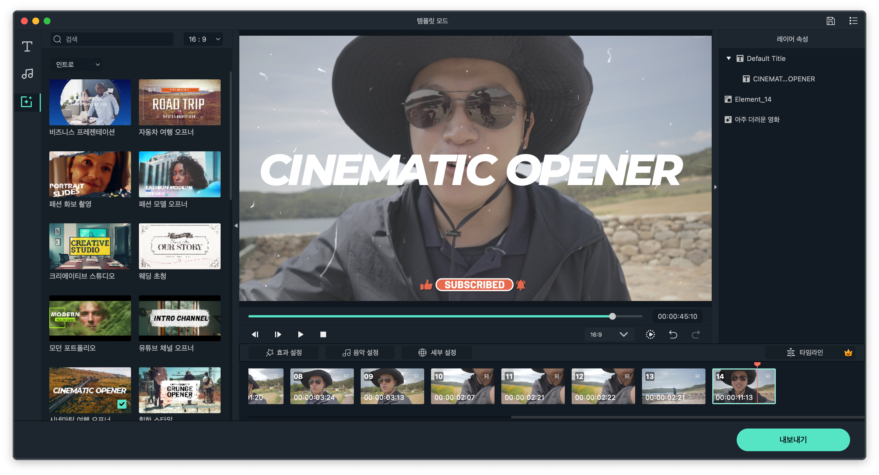
Task: Click the save project icon
Action: [x=831, y=21]
